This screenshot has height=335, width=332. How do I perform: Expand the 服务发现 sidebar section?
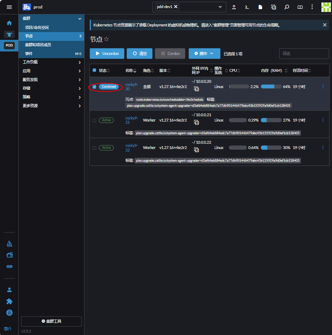pyautogui.click(x=80, y=80)
